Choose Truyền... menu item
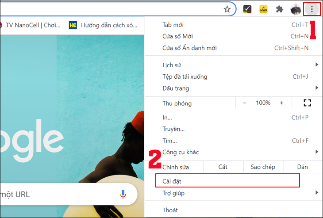The height and width of the screenshot is (218, 323). point(234,129)
